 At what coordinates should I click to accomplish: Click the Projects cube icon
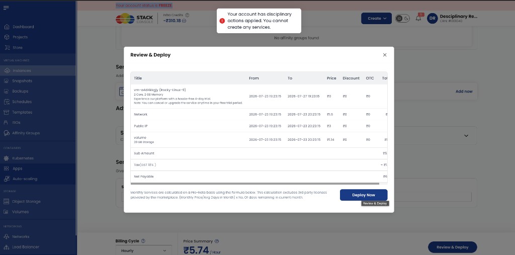7,37
